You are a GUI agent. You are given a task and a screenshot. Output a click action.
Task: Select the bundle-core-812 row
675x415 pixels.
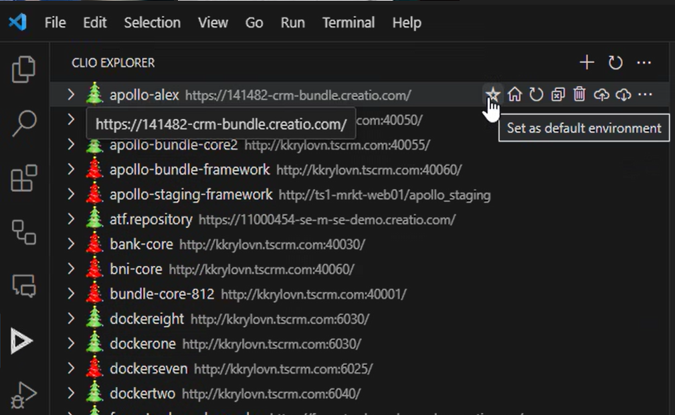tap(360, 294)
